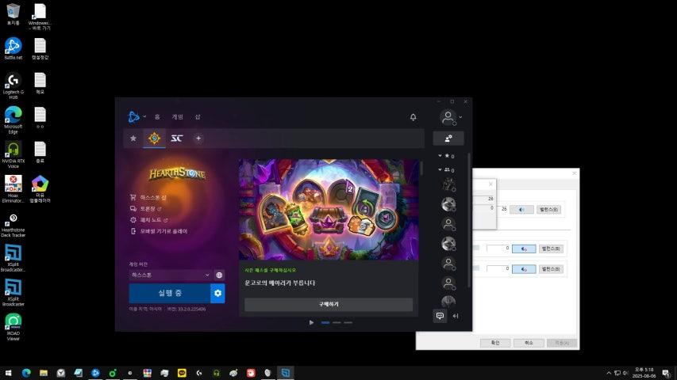Open the 하스스톤 샵 link
The image size is (677, 380).
[148, 197]
